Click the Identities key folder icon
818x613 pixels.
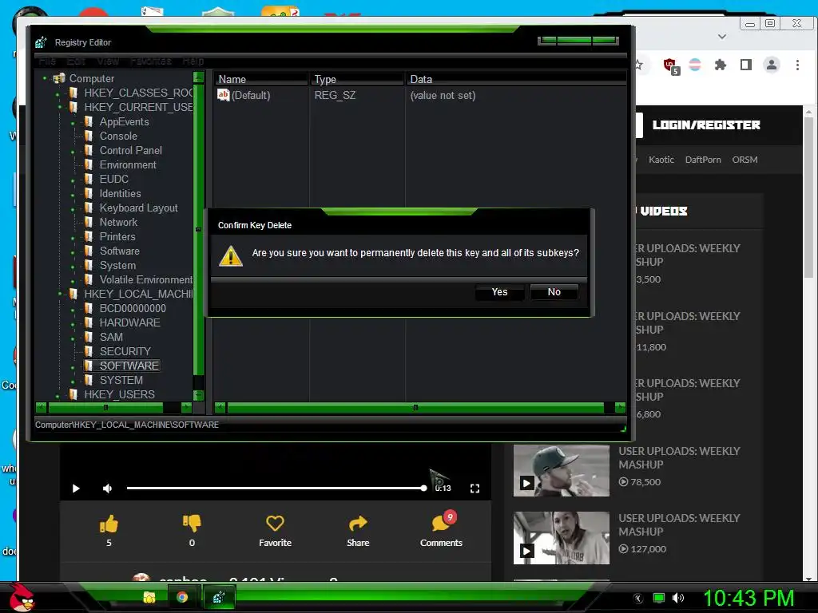(88, 193)
